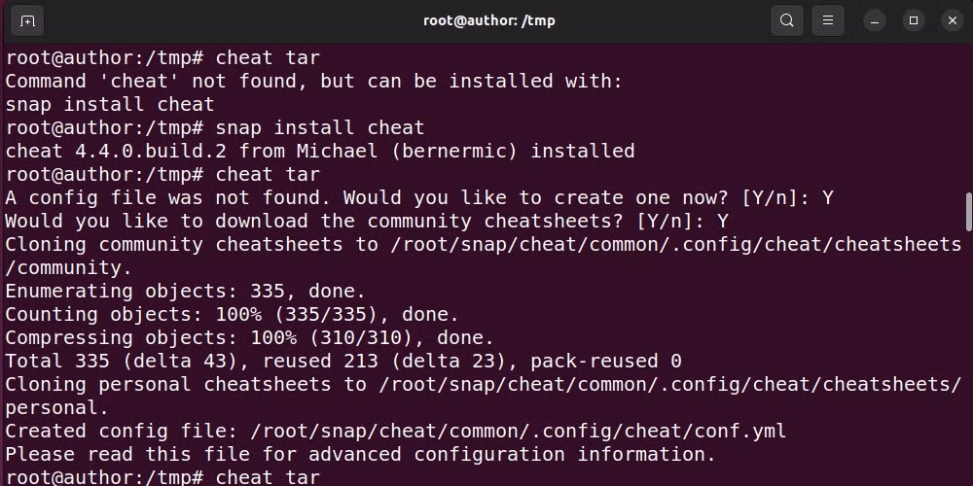This screenshot has height=486, width=973.
Task: Click the 'snap install cheat' suggestion line
Action: (x=110, y=104)
